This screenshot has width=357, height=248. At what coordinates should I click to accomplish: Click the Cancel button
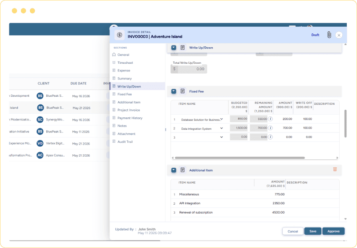tap(292, 231)
